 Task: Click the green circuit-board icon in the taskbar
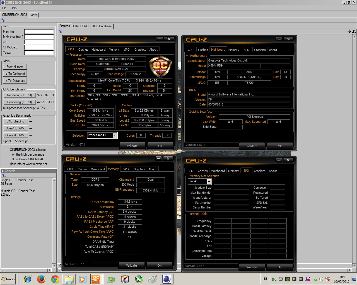point(111,279)
